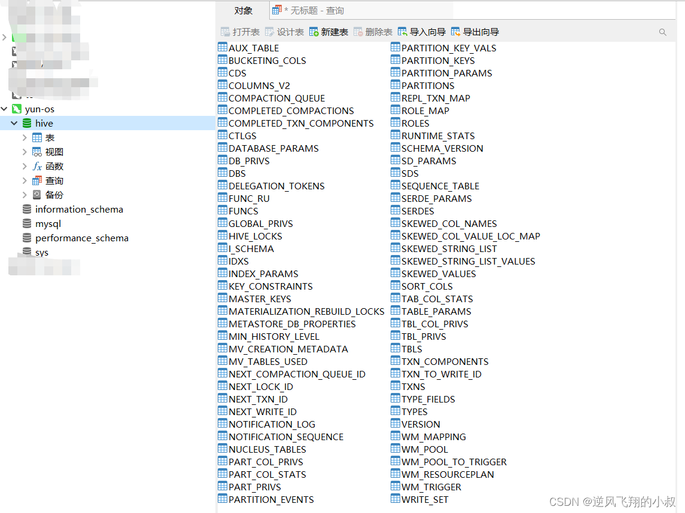Viewport: 685px width, 513px height.
Task: Click the 函数 fx icon in tree
Action: point(37,166)
